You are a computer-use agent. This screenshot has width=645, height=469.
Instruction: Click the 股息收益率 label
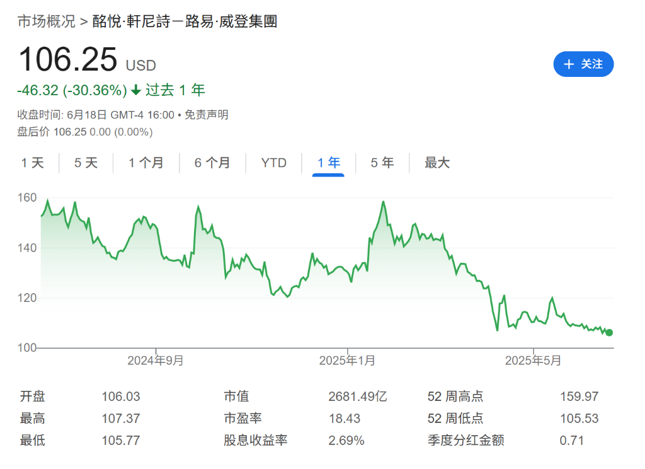(x=256, y=440)
